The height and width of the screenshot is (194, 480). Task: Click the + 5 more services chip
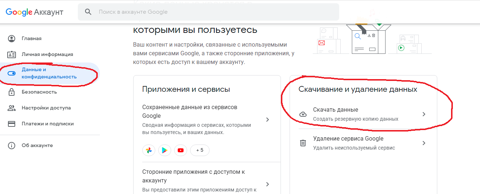[x=200, y=150]
